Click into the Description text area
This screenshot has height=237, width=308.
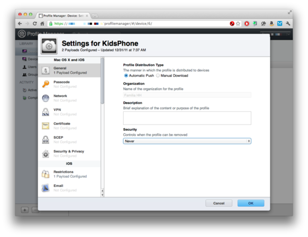point(187,118)
